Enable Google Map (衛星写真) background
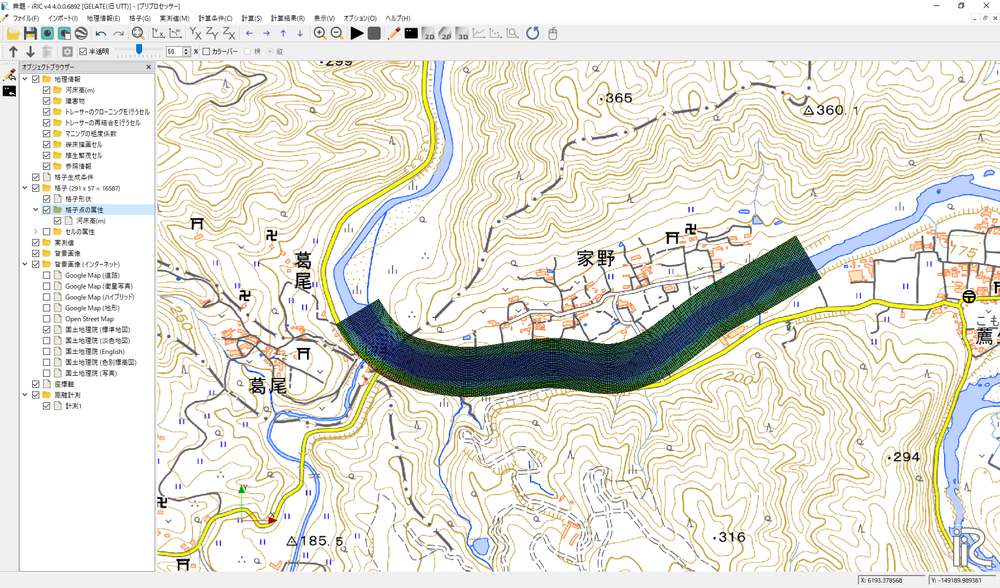The width and height of the screenshot is (1000, 588). point(47,286)
